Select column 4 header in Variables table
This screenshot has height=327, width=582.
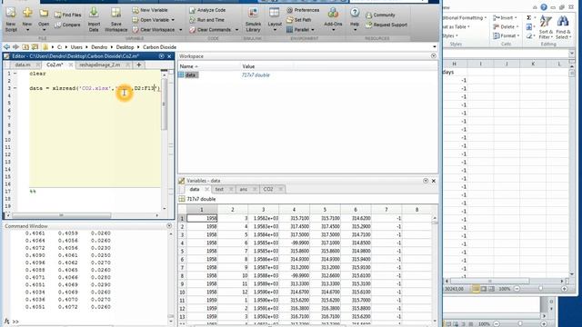[x=294, y=210]
